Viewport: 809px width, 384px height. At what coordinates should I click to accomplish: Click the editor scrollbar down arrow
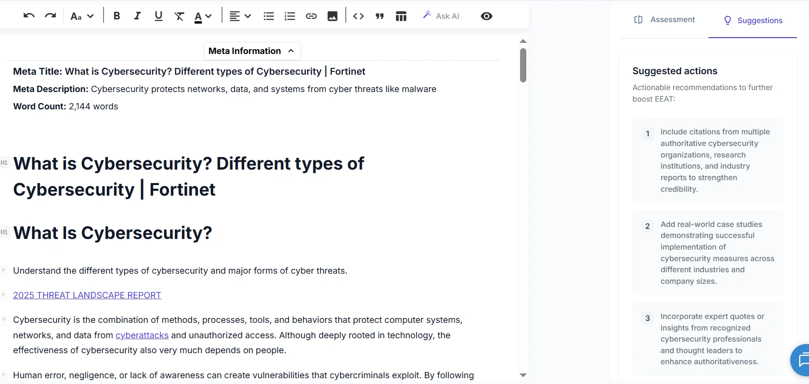click(x=523, y=375)
